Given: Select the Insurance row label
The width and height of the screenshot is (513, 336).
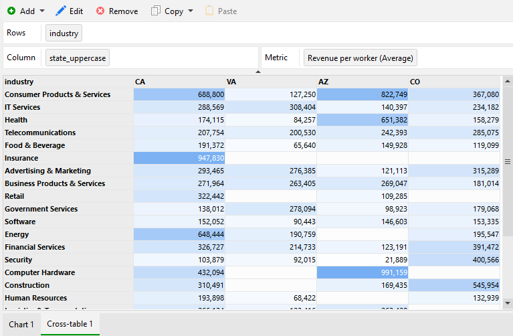Looking at the screenshot, I should tap(68, 158).
